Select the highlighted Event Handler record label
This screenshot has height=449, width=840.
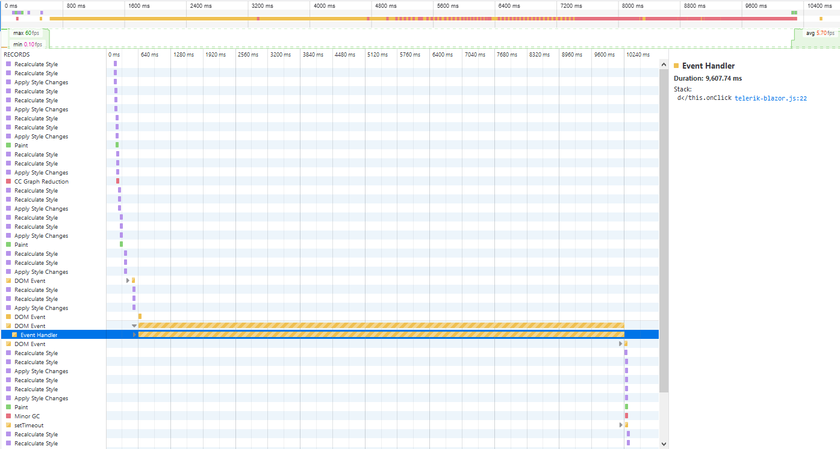pos(39,335)
